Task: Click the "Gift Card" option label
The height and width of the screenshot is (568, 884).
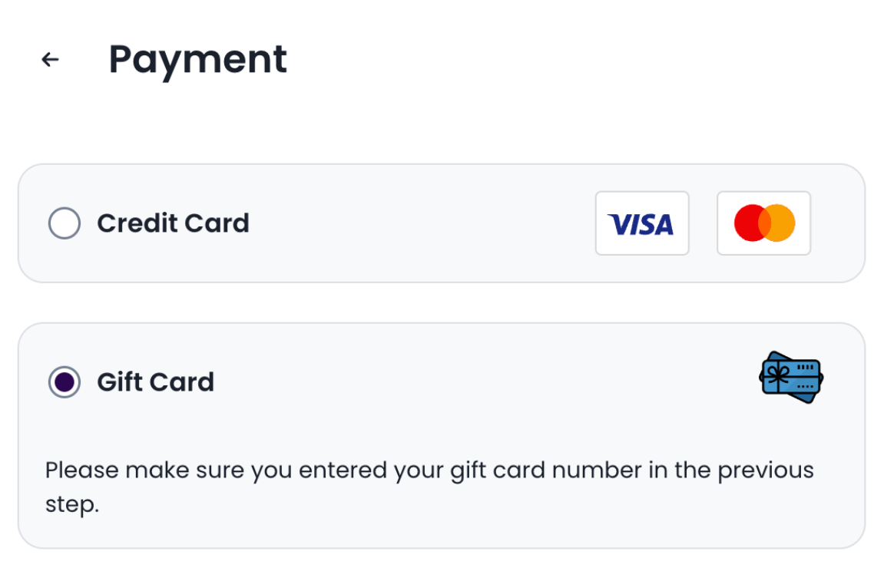Action: (155, 381)
